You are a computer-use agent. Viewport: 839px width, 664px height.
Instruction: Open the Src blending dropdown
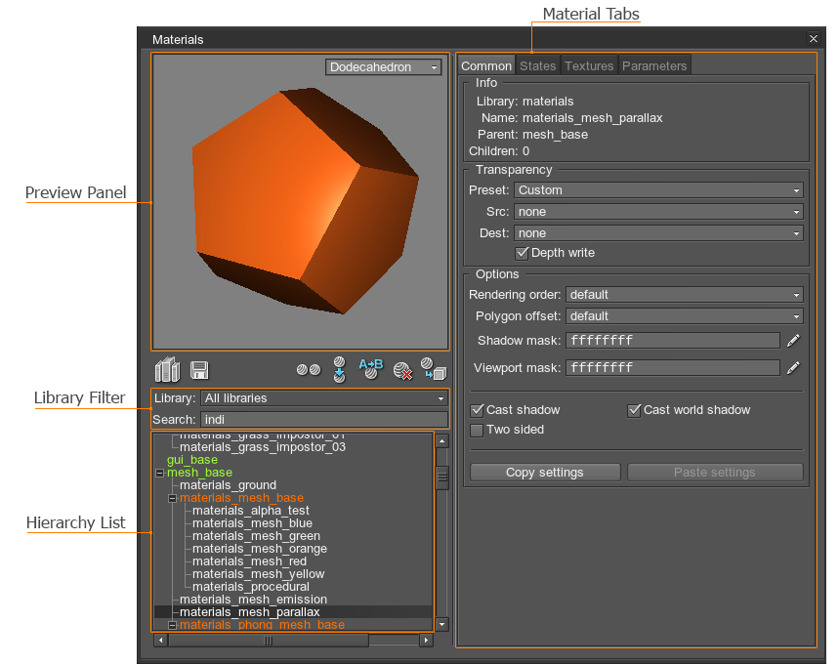658,212
